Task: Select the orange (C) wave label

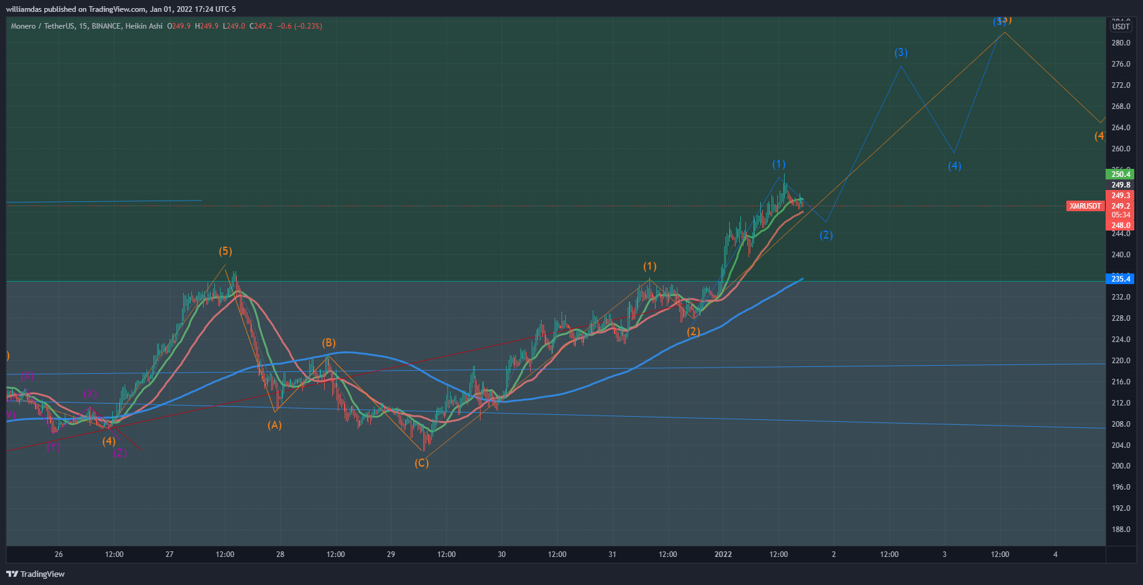Action: [x=421, y=463]
